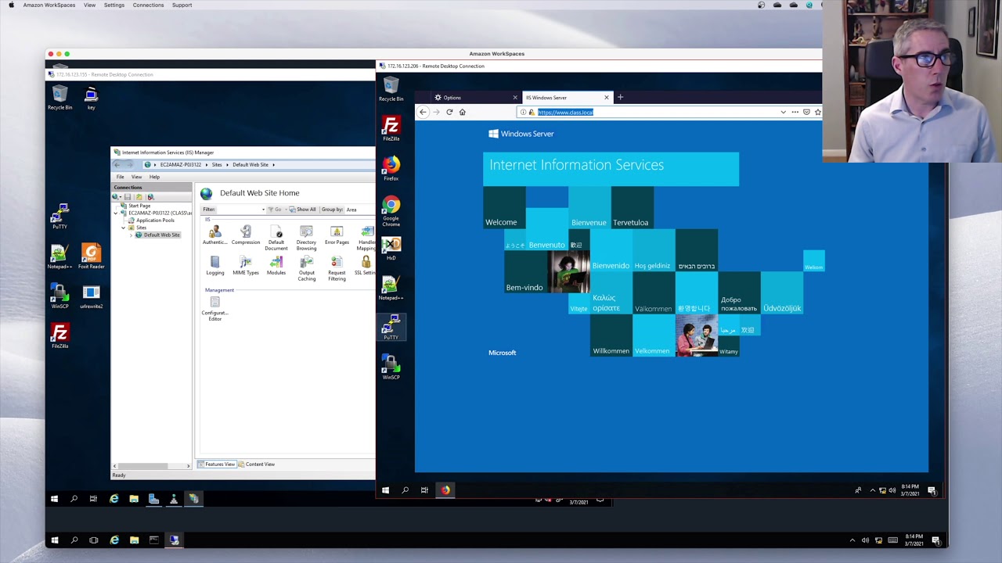Click Firefox reload page button
The height and width of the screenshot is (563, 1002).
click(449, 112)
